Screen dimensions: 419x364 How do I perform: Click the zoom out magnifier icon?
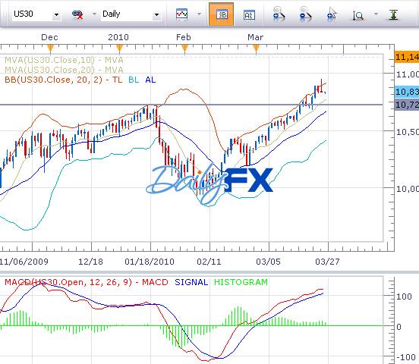[x=305, y=14]
